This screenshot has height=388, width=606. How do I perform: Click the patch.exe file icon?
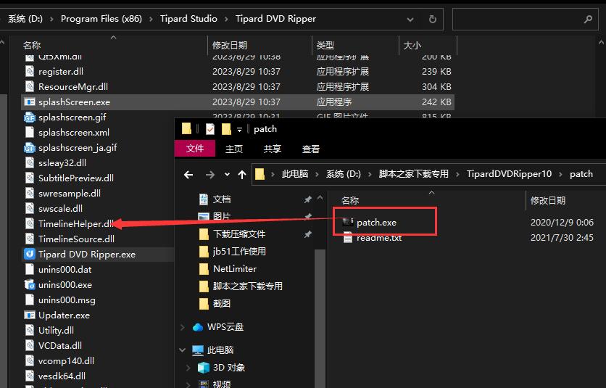click(348, 222)
